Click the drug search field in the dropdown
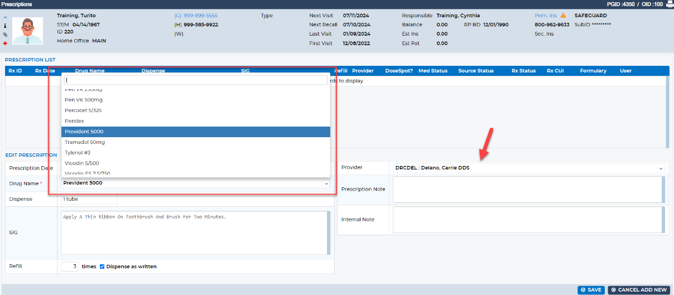Image resolution: width=674 pixels, height=295 pixels. [x=195, y=80]
